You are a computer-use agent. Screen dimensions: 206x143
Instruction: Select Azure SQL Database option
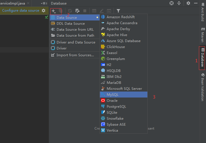tap(123, 41)
